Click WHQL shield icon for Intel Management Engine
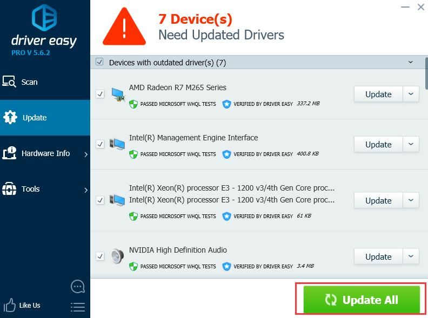This screenshot has height=318, width=428. 133,154
